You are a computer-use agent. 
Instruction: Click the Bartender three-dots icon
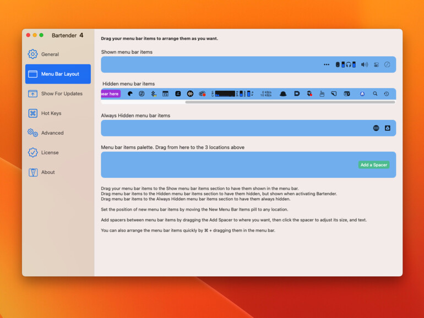click(x=327, y=64)
